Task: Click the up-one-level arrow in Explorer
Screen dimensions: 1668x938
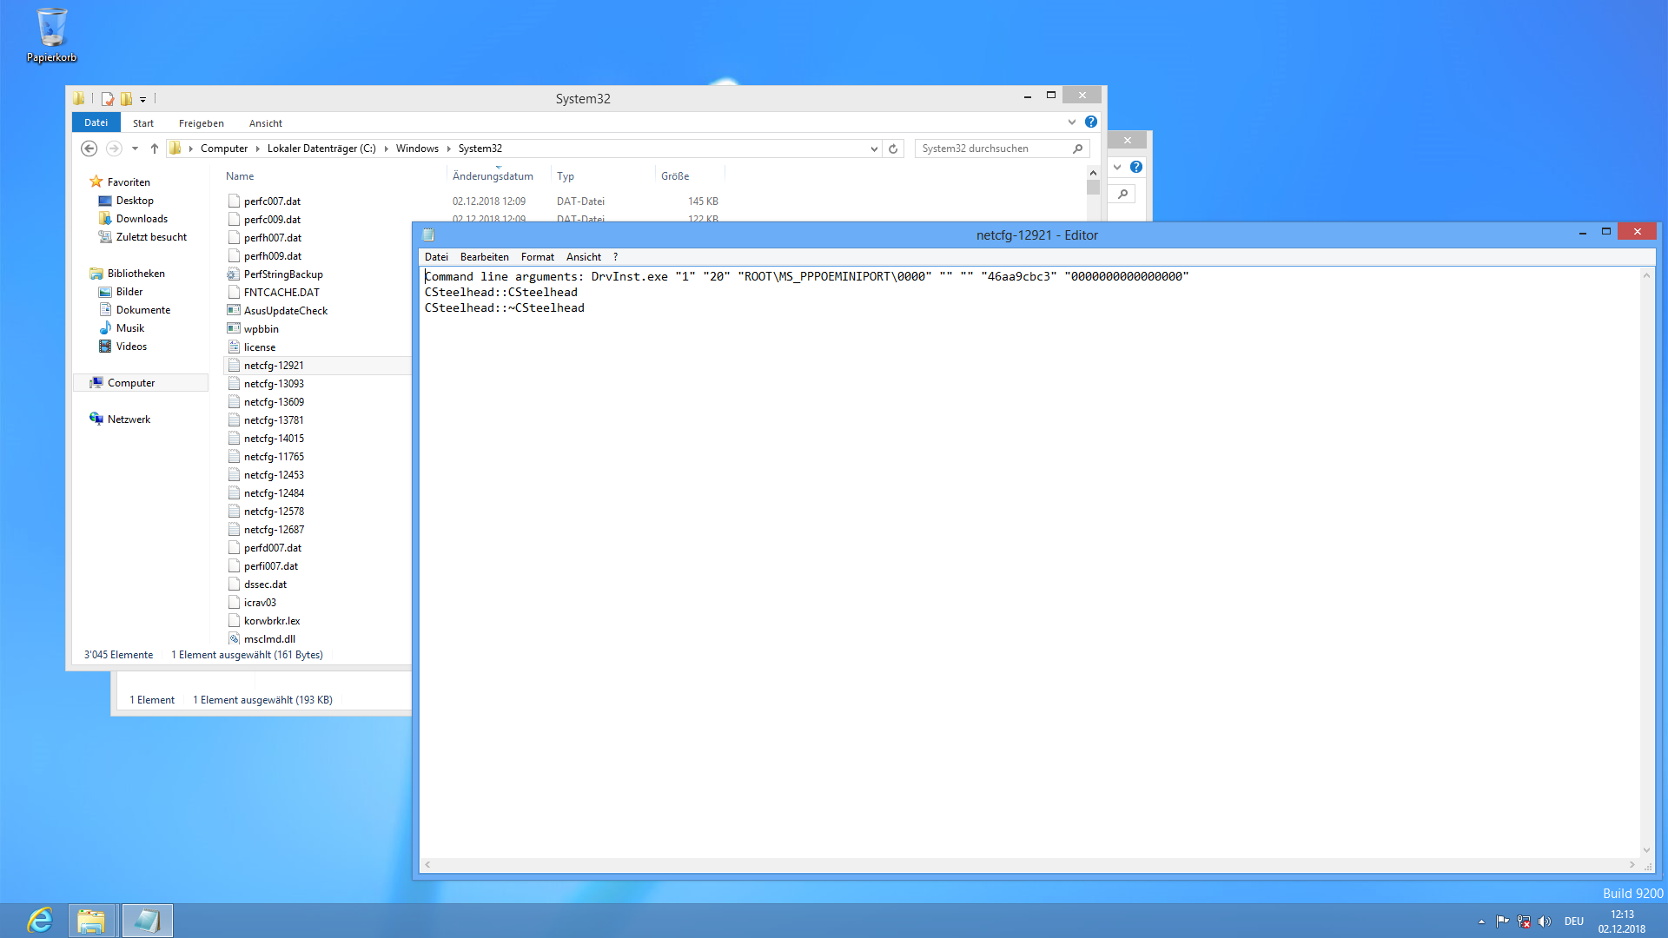Action: [155, 149]
